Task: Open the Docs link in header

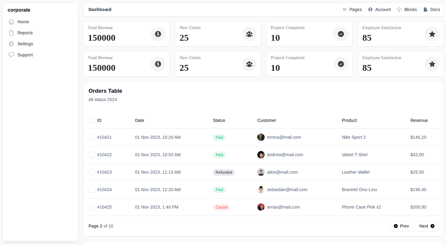Action: [432, 9]
